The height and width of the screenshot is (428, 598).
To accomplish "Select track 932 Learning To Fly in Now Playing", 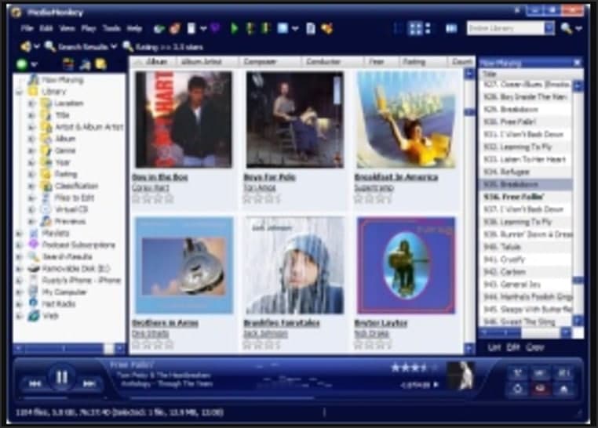I will pos(525,147).
